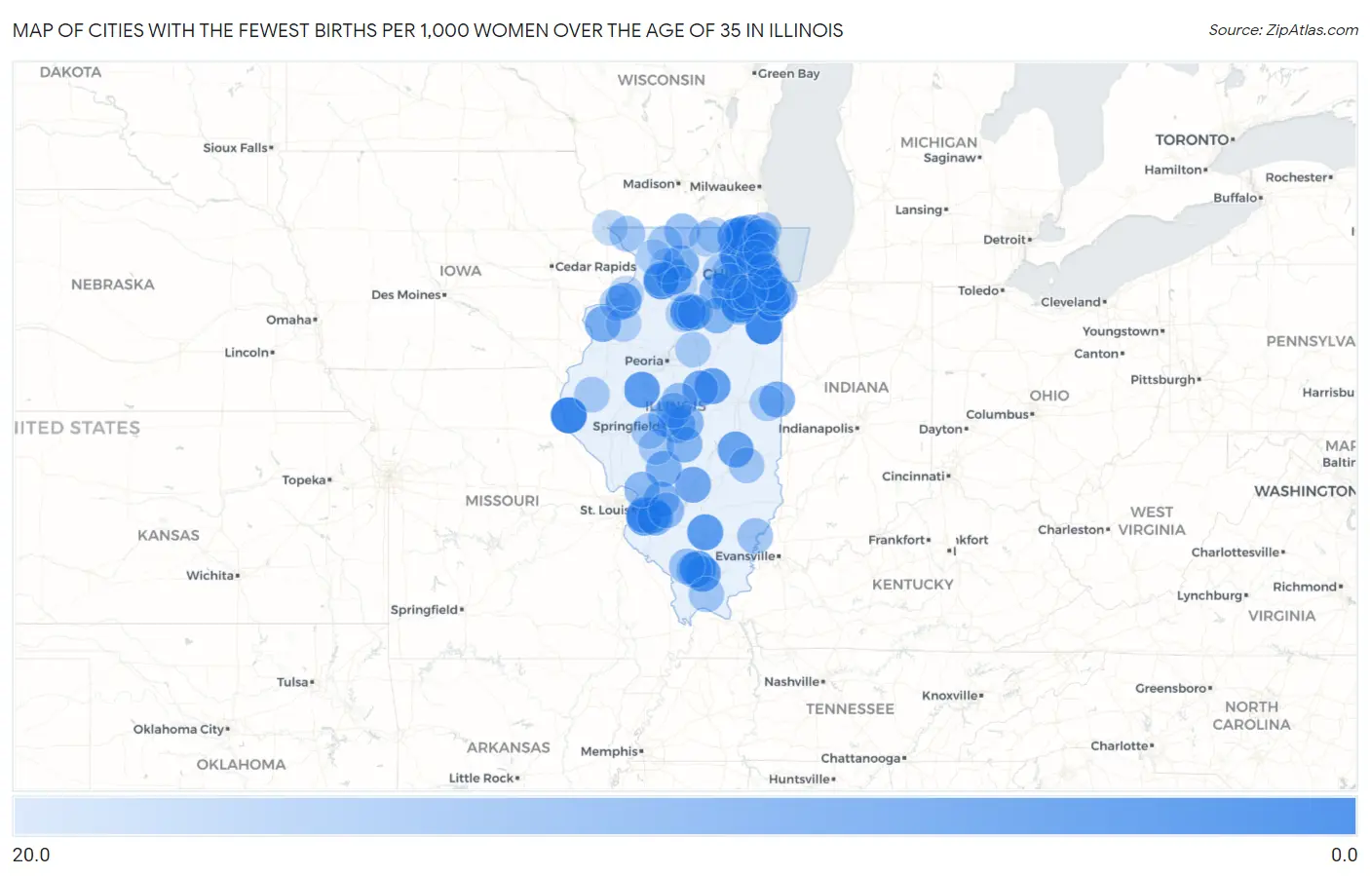The height and width of the screenshot is (876, 1370).
Task: Click the OHIO state label
Action: tap(1049, 395)
